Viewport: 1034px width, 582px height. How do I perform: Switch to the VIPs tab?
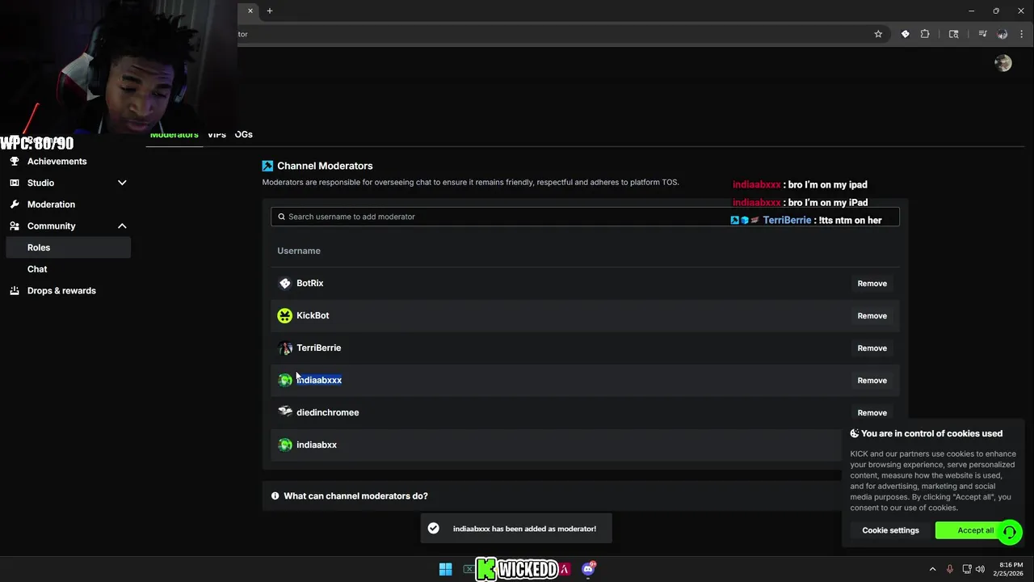pyautogui.click(x=216, y=134)
